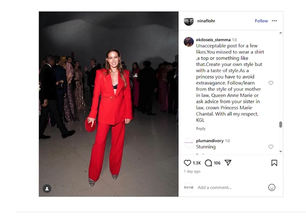Open the ninaflohr profile name link

point(206,21)
